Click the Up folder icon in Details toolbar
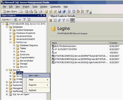Viewport: 123px width, 100px height. [50, 20]
